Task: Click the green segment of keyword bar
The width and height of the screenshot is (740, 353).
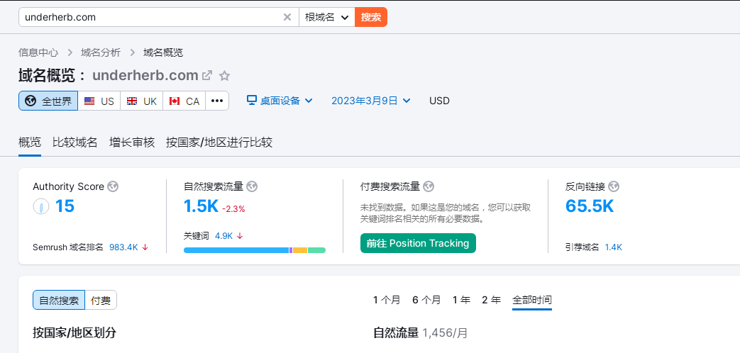Action: pyautogui.click(x=316, y=250)
